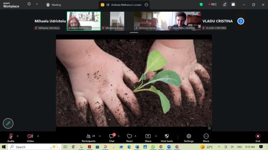Select Andreea Melinescu video thumbnail

click(84, 21)
